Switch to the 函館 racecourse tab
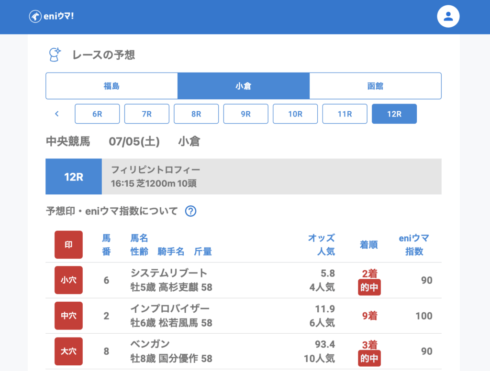Image resolution: width=490 pixels, height=371 pixels. 375,86
